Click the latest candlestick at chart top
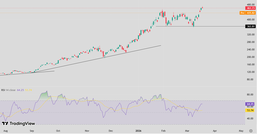 (x=202, y=7)
